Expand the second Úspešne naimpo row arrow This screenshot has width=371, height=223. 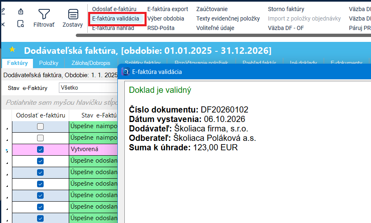(7, 140)
